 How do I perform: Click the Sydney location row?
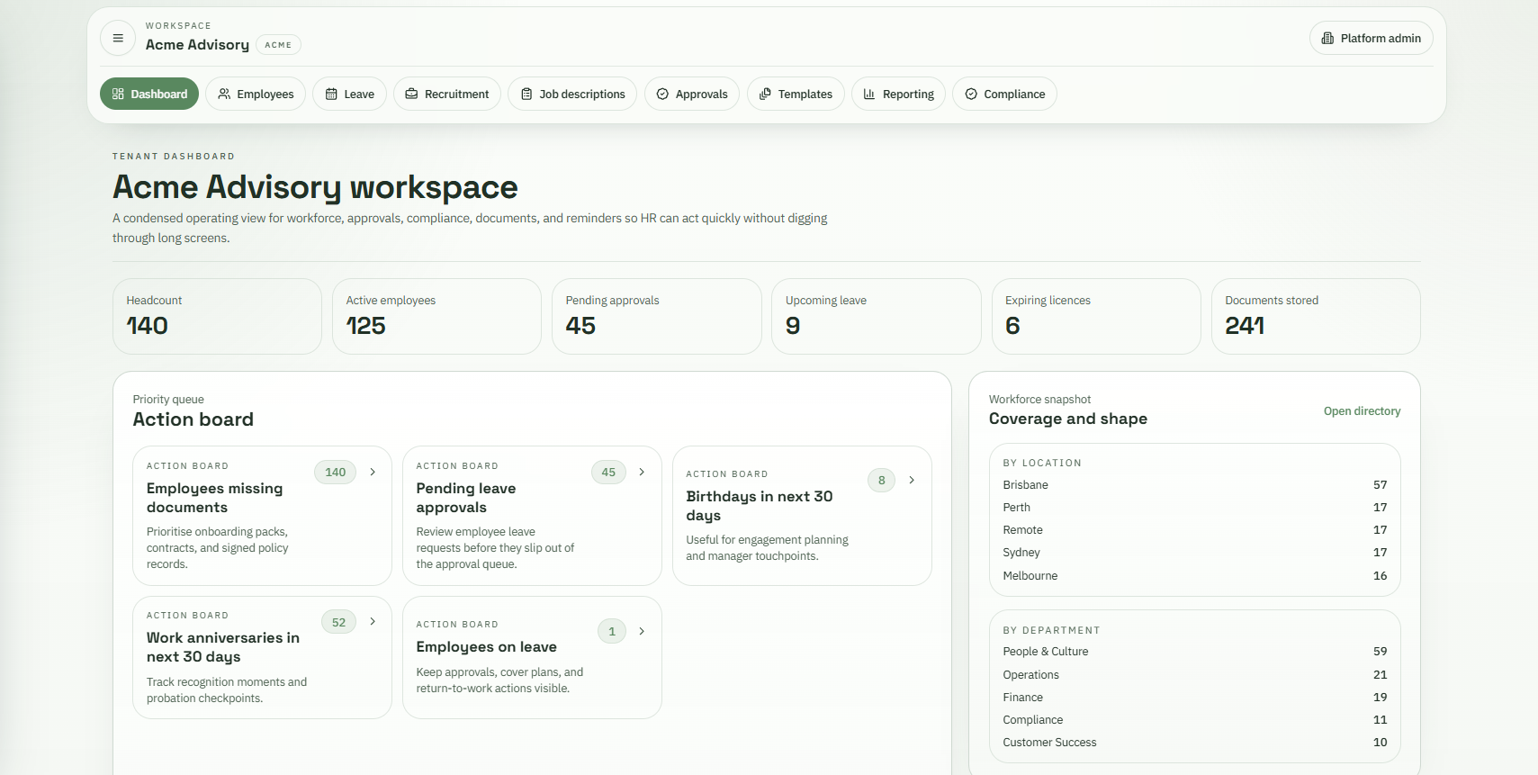1194,553
